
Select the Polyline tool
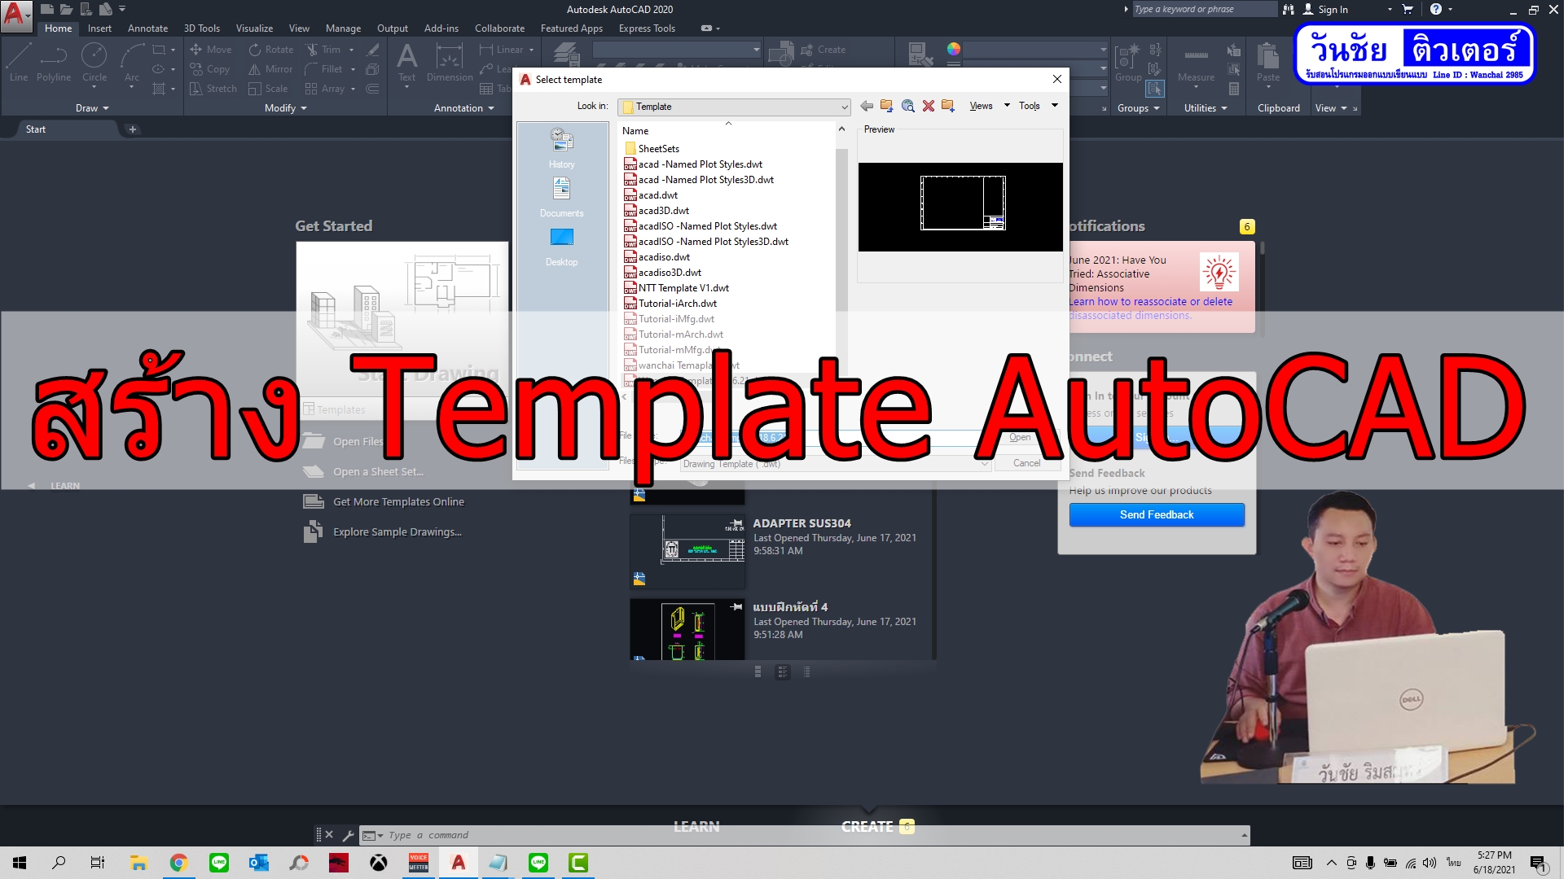(54, 62)
